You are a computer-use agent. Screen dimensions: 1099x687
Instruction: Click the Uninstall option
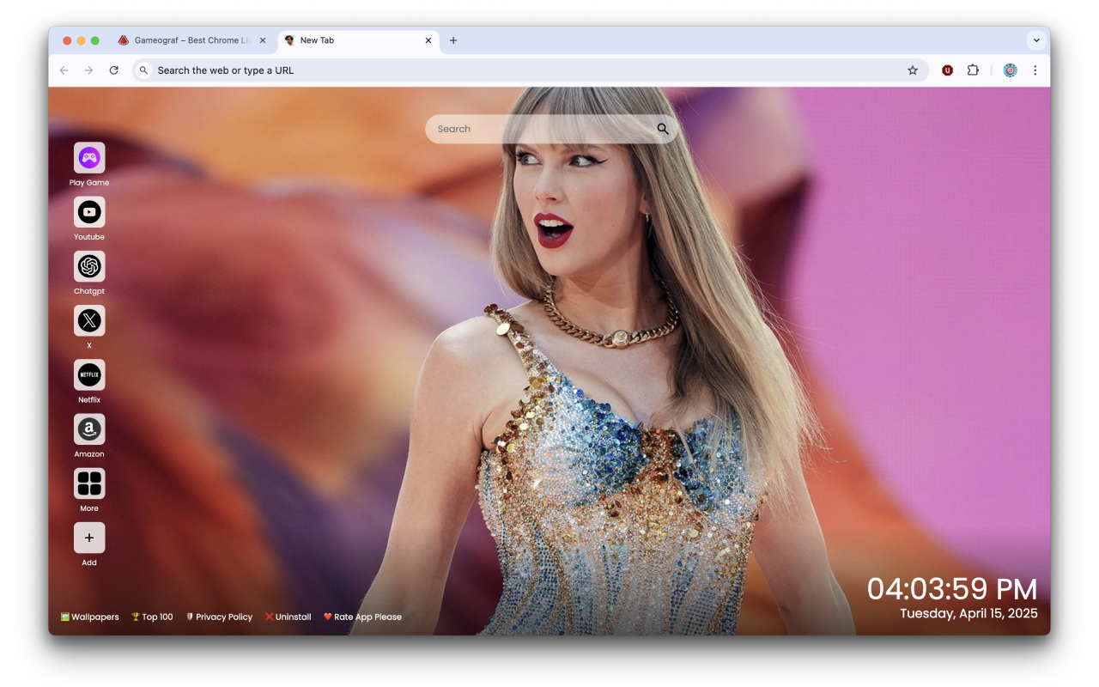pyautogui.click(x=288, y=617)
